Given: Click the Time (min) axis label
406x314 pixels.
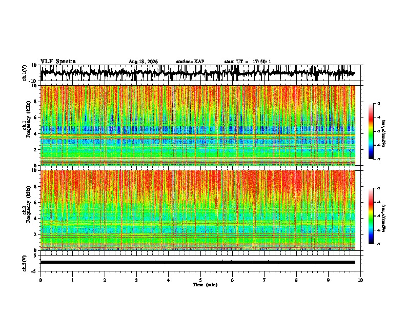Looking at the screenshot, I should (x=205, y=285).
